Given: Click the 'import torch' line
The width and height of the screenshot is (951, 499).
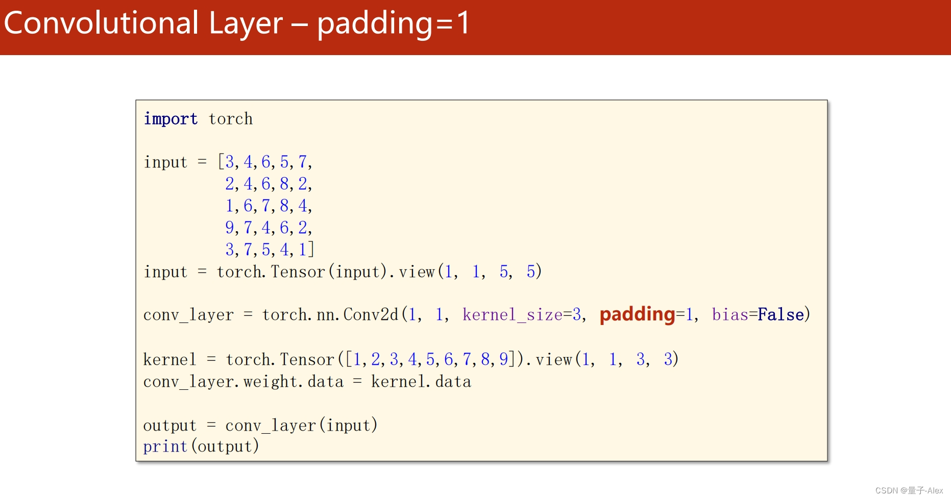Looking at the screenshot, I should (x=198, y=119).
